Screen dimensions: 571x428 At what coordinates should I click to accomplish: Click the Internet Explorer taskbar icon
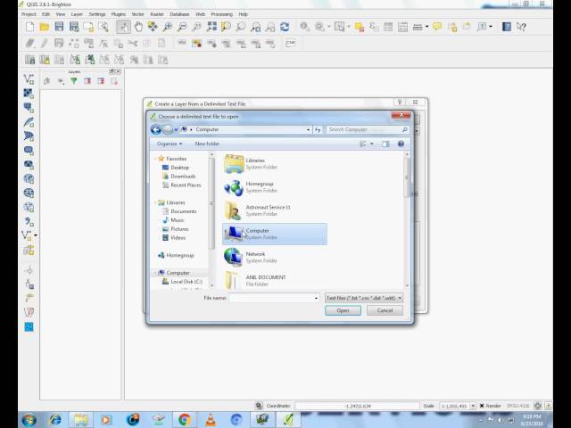click(x=55, y=420)
